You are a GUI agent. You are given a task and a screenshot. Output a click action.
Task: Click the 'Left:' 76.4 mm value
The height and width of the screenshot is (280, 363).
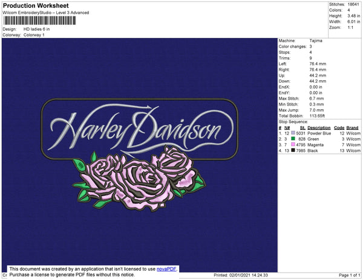[318, 64]
